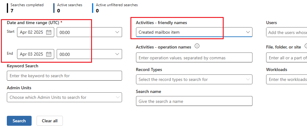
Task: Click the End date field Apr 03 2025
Action: pos(31,54)
